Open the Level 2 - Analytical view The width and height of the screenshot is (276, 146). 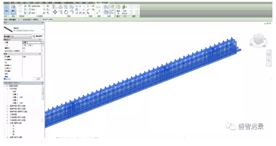click(x=17, y=103)
